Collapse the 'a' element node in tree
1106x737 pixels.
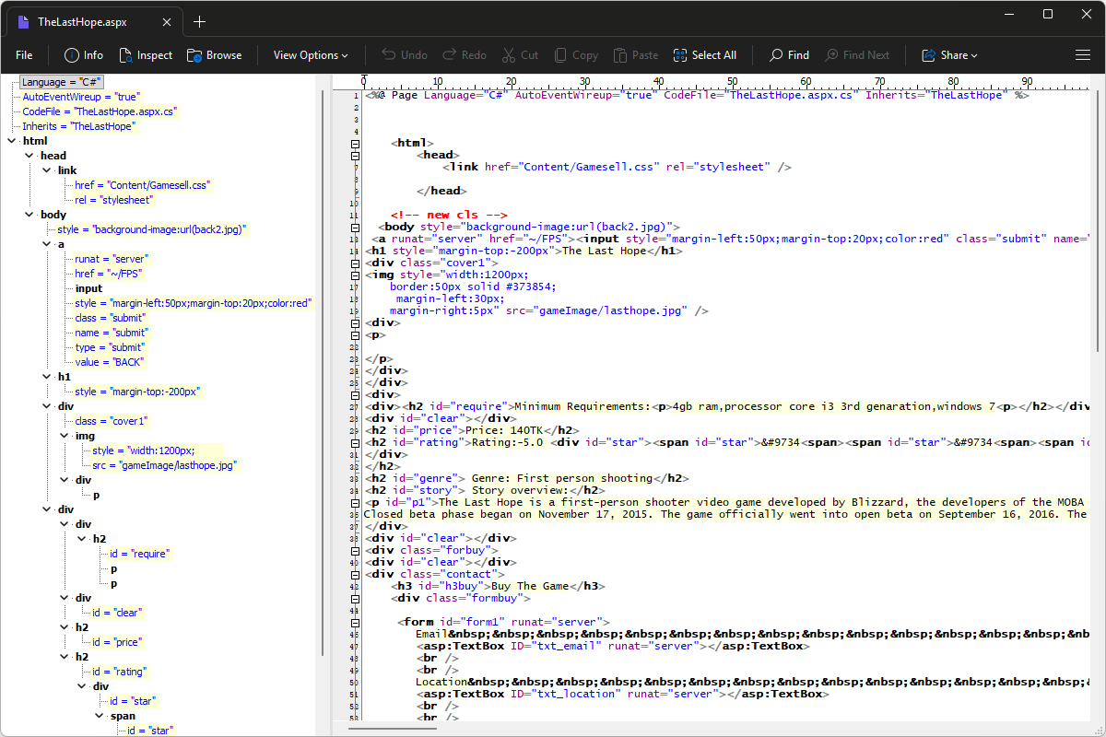click(x=47, y=244)
